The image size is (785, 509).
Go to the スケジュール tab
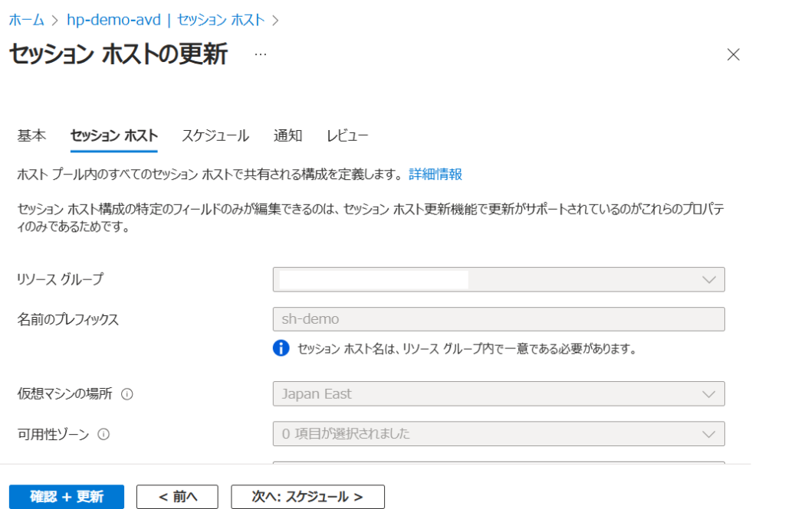(x=215, y=136)
